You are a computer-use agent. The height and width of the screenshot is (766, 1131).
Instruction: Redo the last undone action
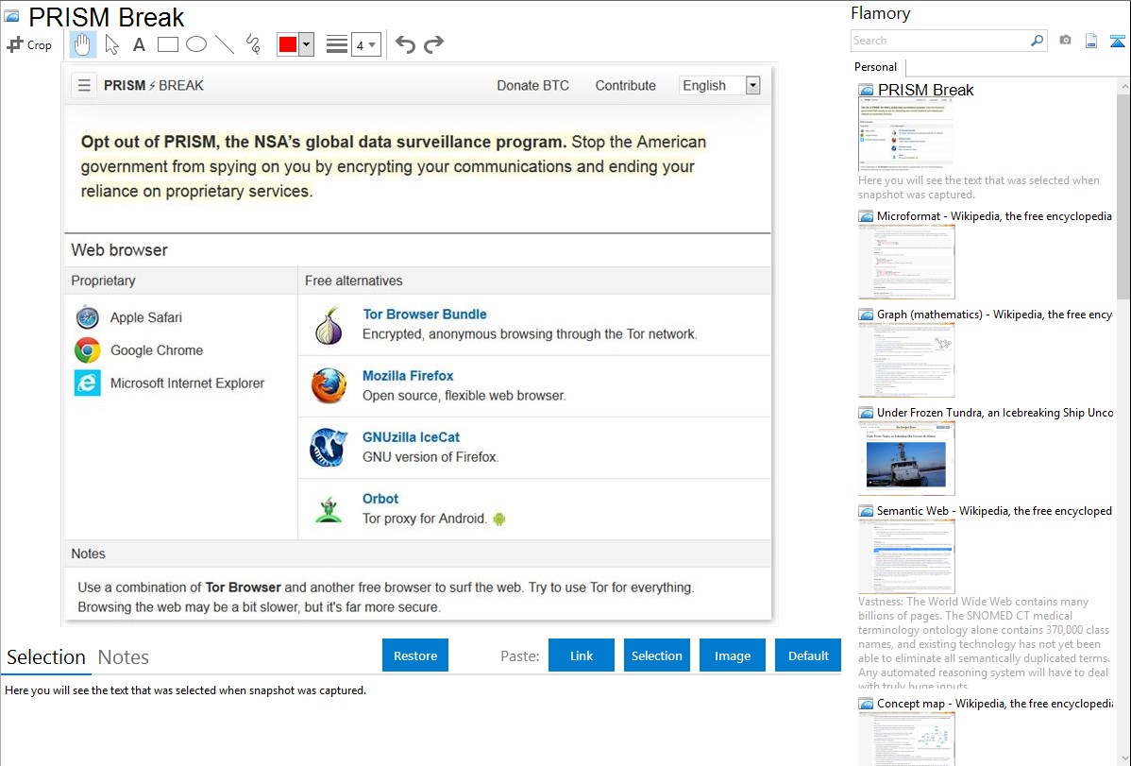pyautogui.click(x=433, y=44)
